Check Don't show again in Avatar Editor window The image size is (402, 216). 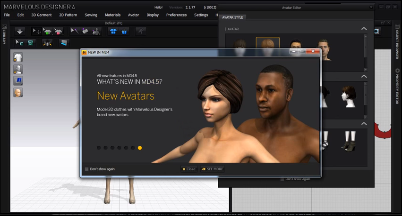(282, 179)
